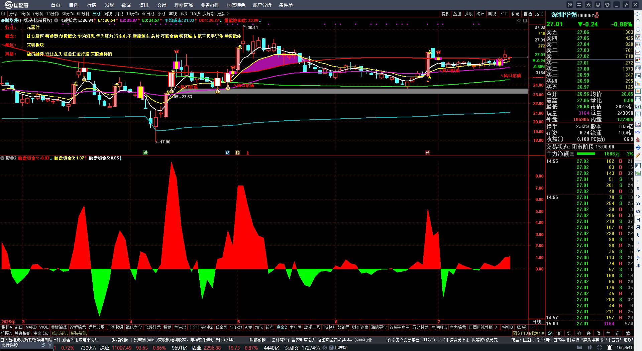Click the monitor screen icon in title bar
The height and width of the screenshot is (351, 642).
click(x=598, y=5)
